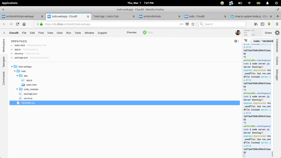The image size is (281, 158).
Task: Show site information icon in address bar
Action: 37,24
